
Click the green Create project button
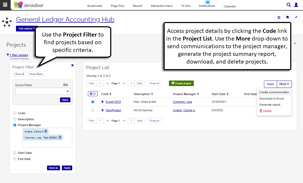click(x=181, y=83)
